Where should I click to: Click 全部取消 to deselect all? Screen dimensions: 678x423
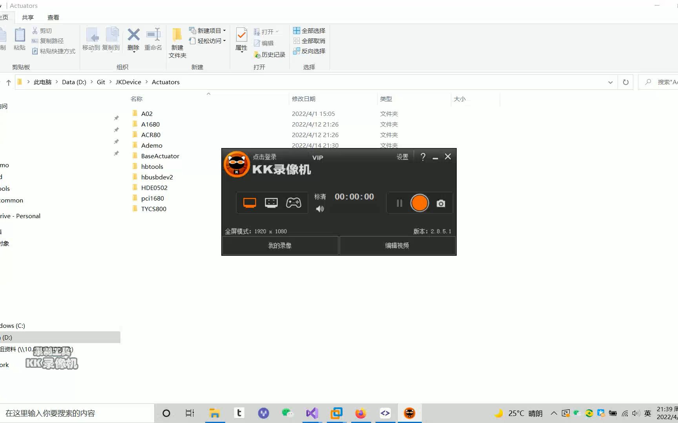coord(309,41)
